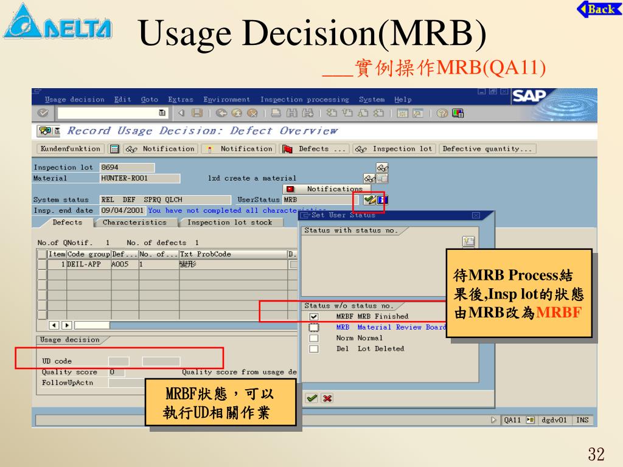Switch to the Inspection lot stock tab
The width and height of the screenshot is (623, 467).
(x=229, y=223)
